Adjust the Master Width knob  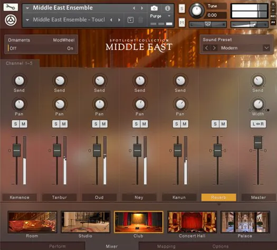tap(258, 104)
